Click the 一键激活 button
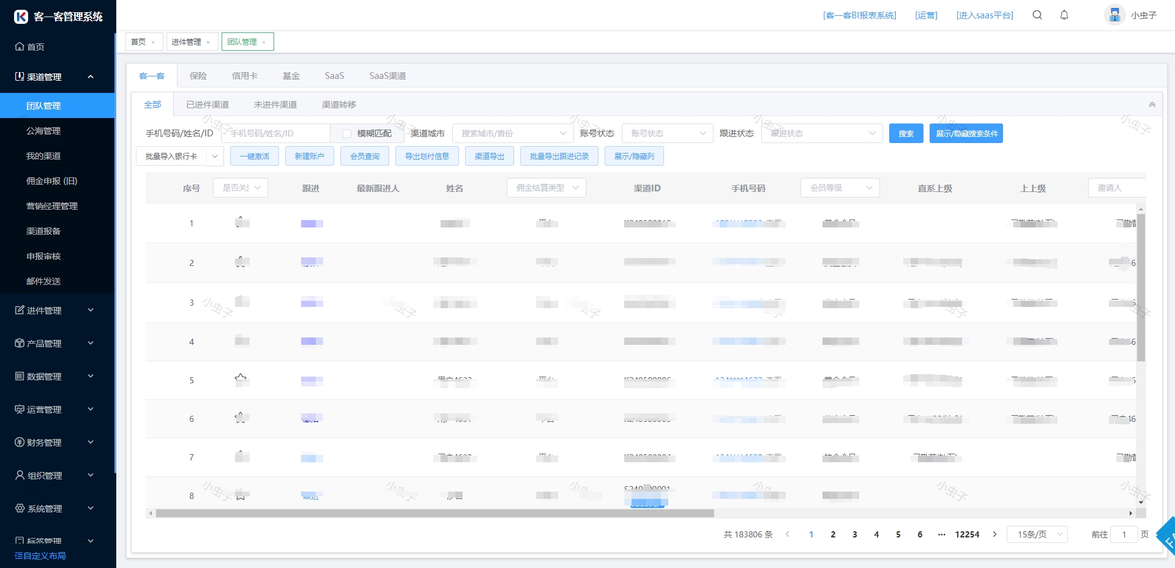Image resolution: width=1175 pixels, height=568 pixels. coord(255,157)
